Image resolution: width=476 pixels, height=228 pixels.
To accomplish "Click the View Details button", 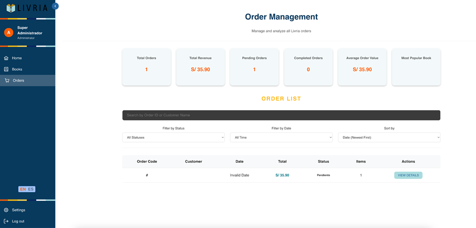I will (x=408, y=175).
